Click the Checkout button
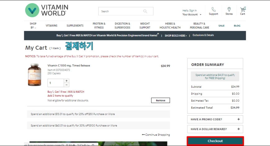Image resolution: width=270 pixels, height=146 pixels. [x=215, y=141]
